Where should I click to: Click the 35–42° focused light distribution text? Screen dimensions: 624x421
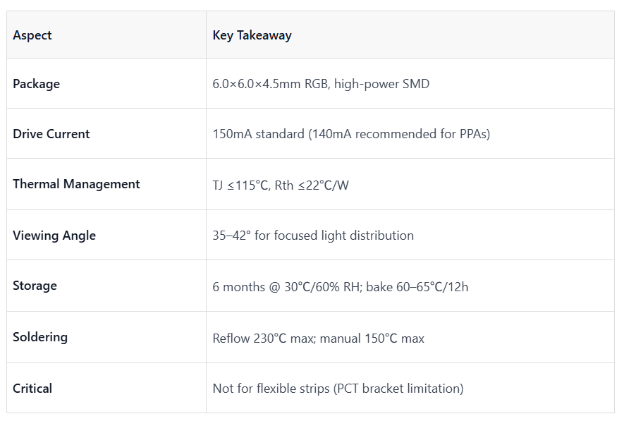(x=313, y=235)
